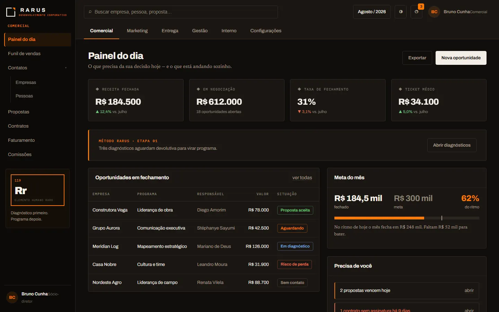Toggle the dark/light theme icon
499x312 pixels.
tap(401, 12)
